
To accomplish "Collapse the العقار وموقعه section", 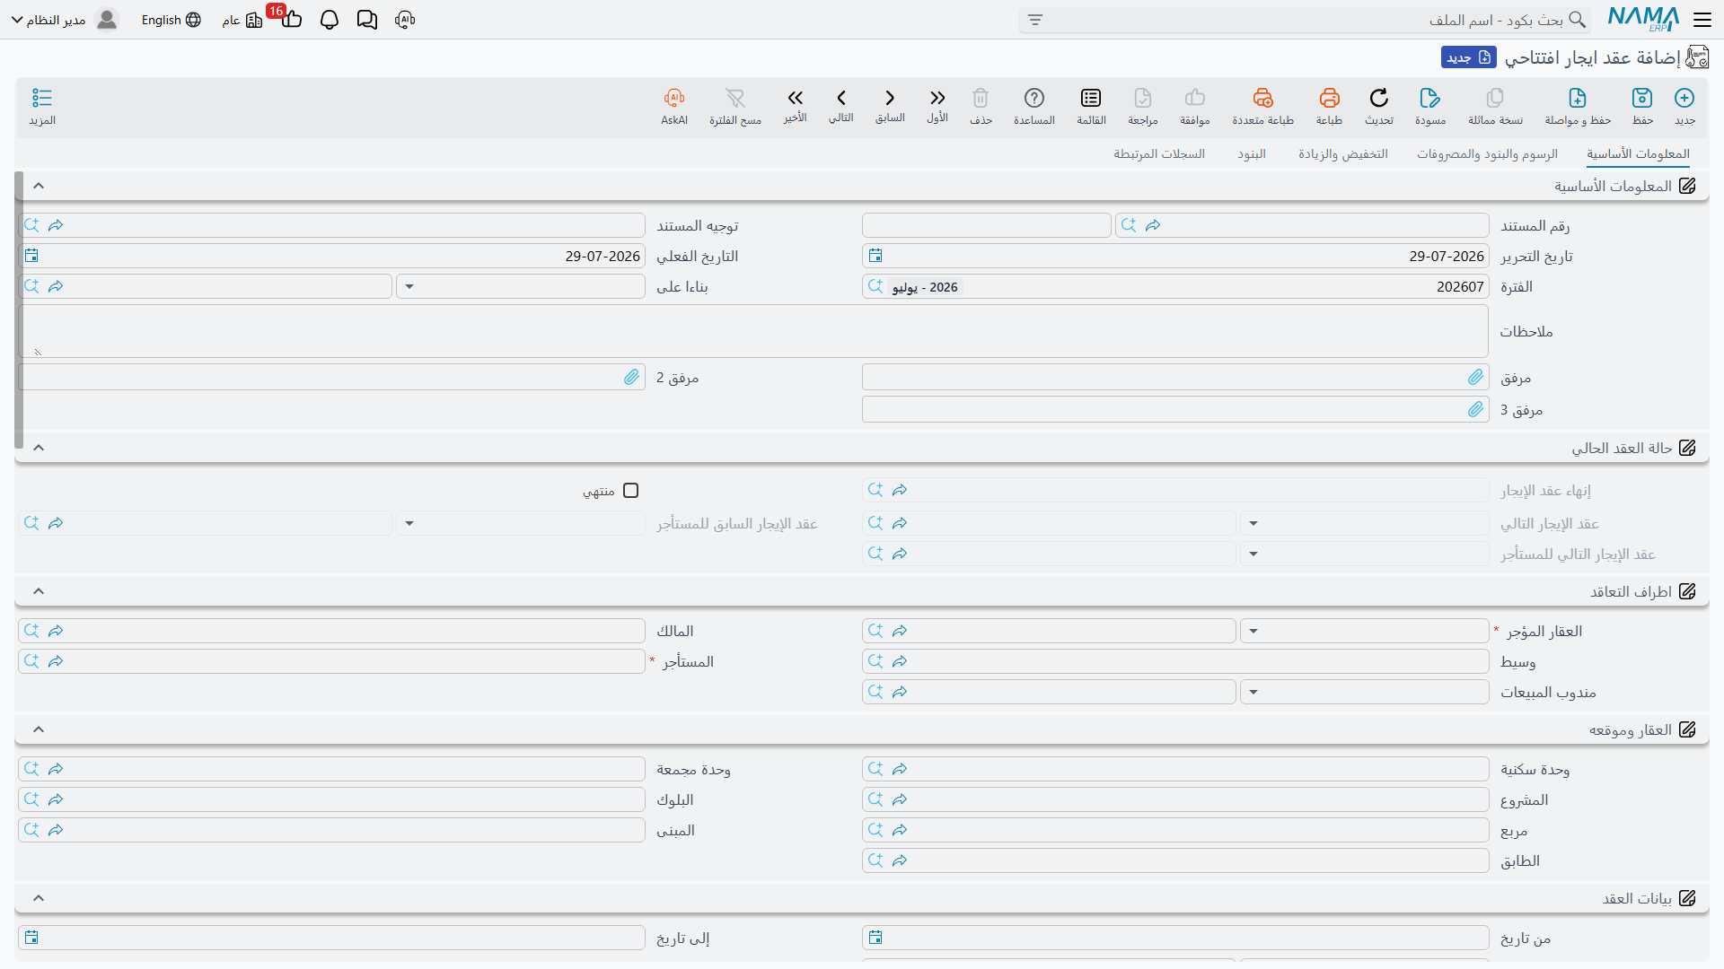I will point(39,729).
